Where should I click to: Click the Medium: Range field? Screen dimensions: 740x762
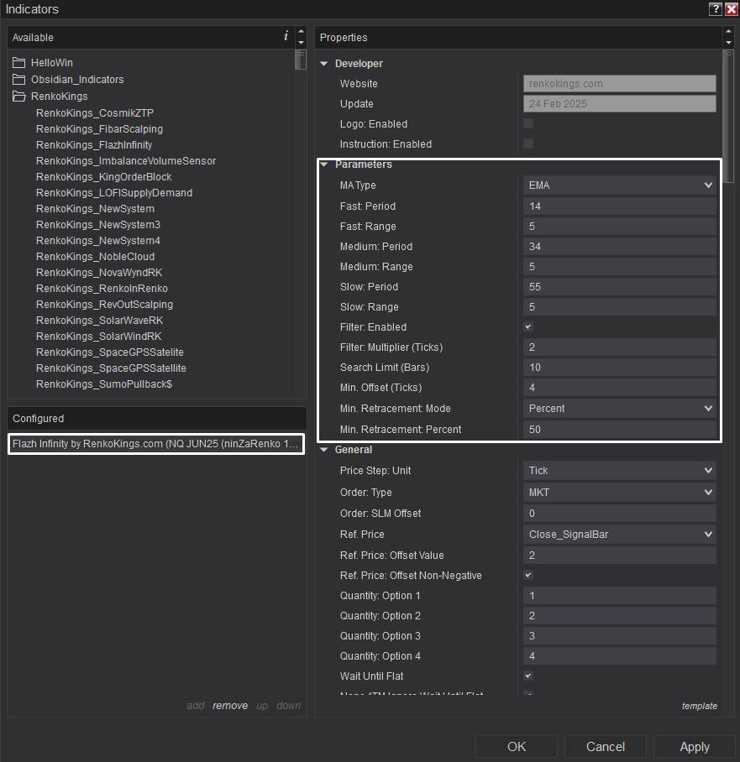619,267
